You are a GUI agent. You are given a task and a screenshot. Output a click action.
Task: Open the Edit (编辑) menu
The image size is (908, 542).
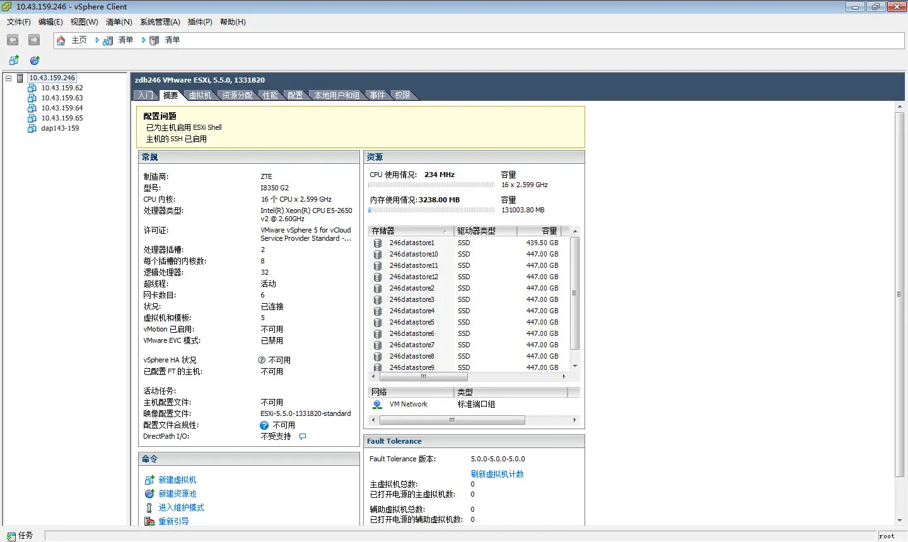point(50,22)
